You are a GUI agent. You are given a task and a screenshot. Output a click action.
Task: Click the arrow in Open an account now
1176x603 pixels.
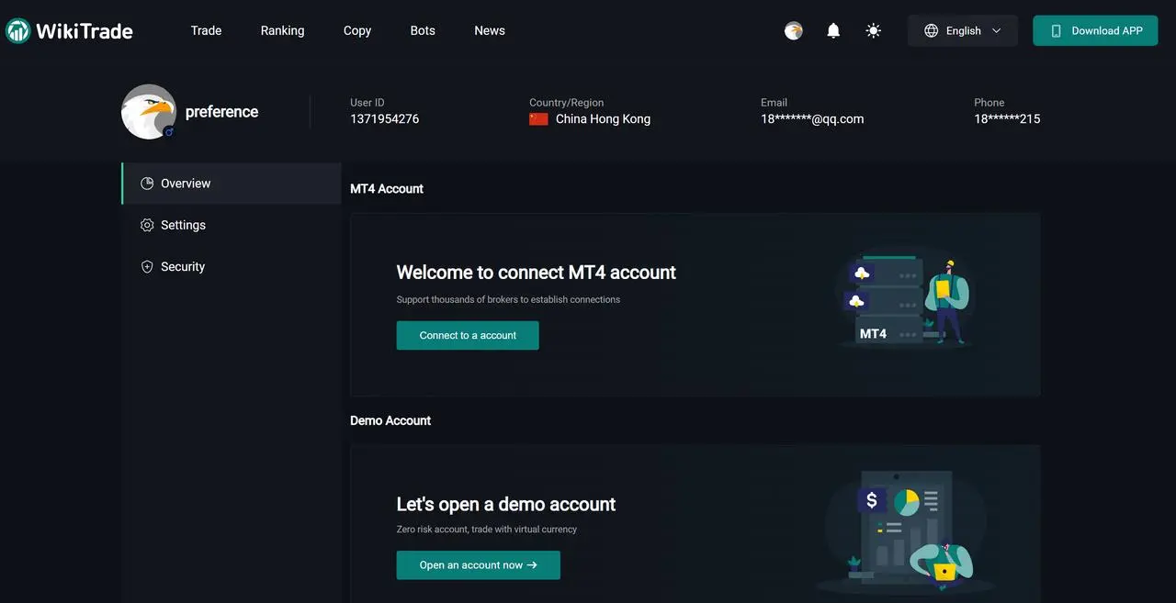click(x=532, y=565)
